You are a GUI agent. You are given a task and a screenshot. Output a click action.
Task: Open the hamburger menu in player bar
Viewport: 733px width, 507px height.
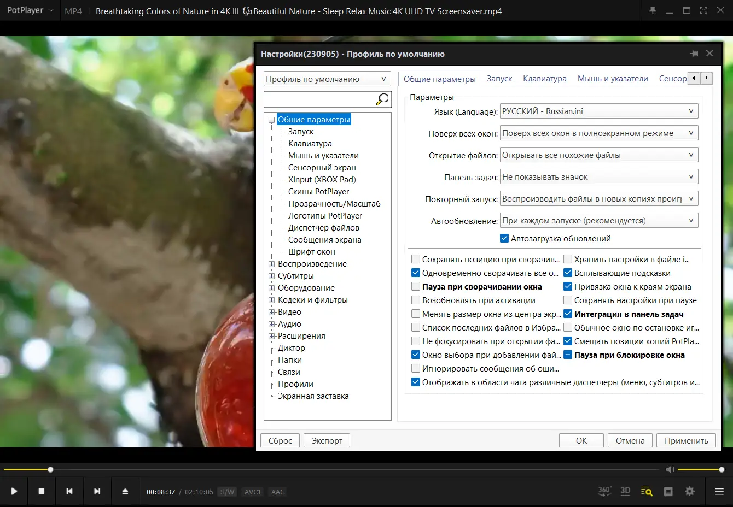[719, 491]
